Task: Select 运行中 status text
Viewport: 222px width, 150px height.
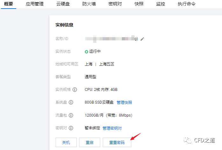Action: pos(95,51)
